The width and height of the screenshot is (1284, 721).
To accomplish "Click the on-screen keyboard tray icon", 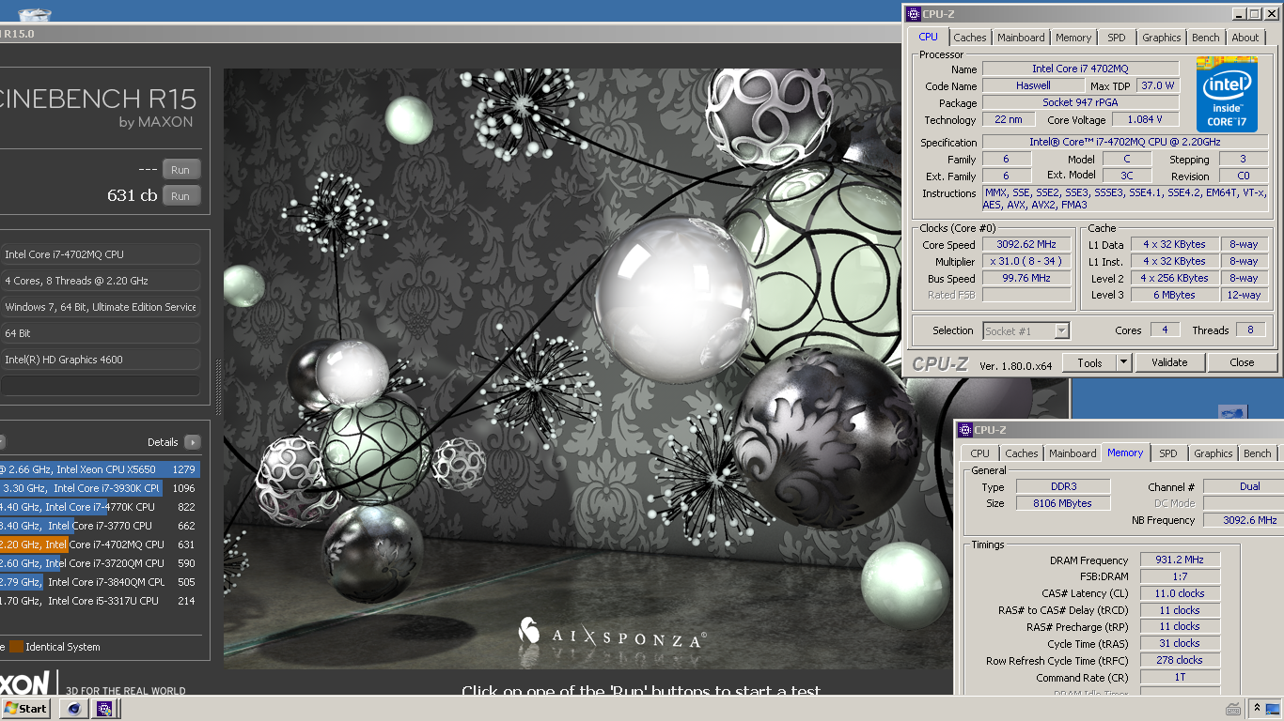I will coord(1232,709).
